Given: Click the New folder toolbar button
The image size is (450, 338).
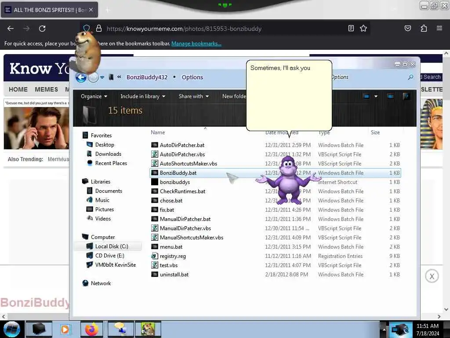Looking at the screenshot, I should coord(234,96).
